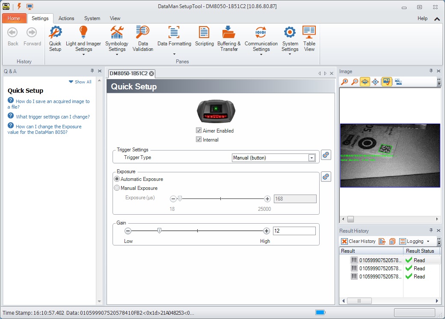Viewport: 445px width, 319px height.
Task: Switch to the Actions ribbon tab
Action: (x=66, y=18)
